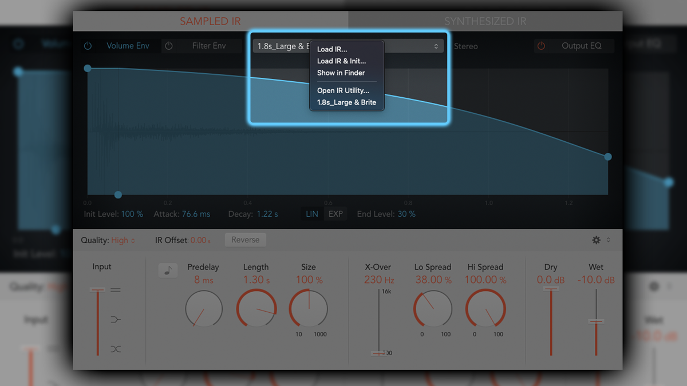
Task: Click the Dry 0.0 dB value
Action: [x=551, y=280]
